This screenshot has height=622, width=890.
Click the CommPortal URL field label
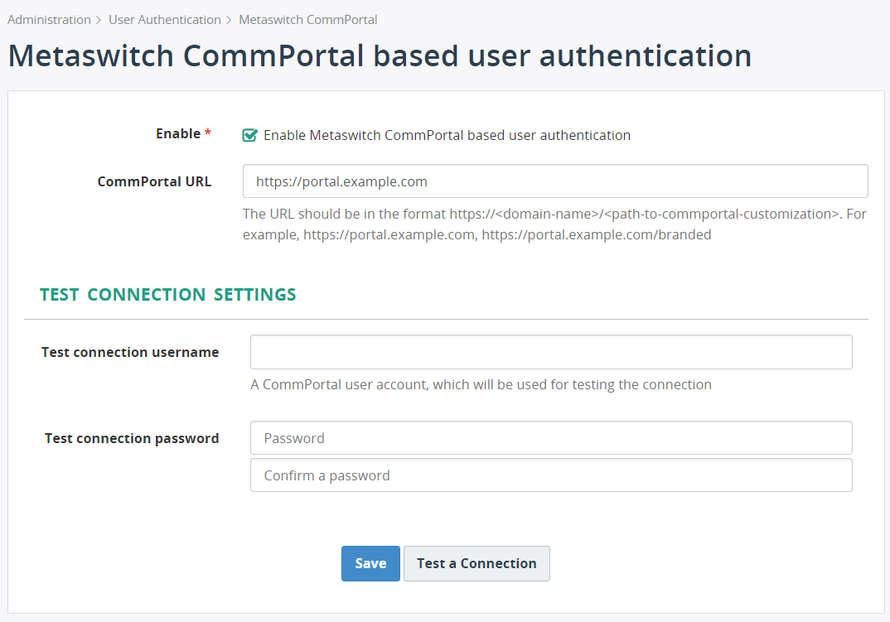coord(154,181)
